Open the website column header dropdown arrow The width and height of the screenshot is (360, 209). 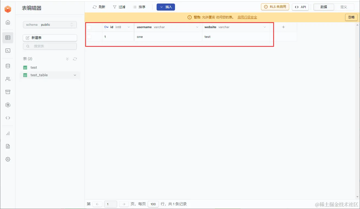[265, 27]
